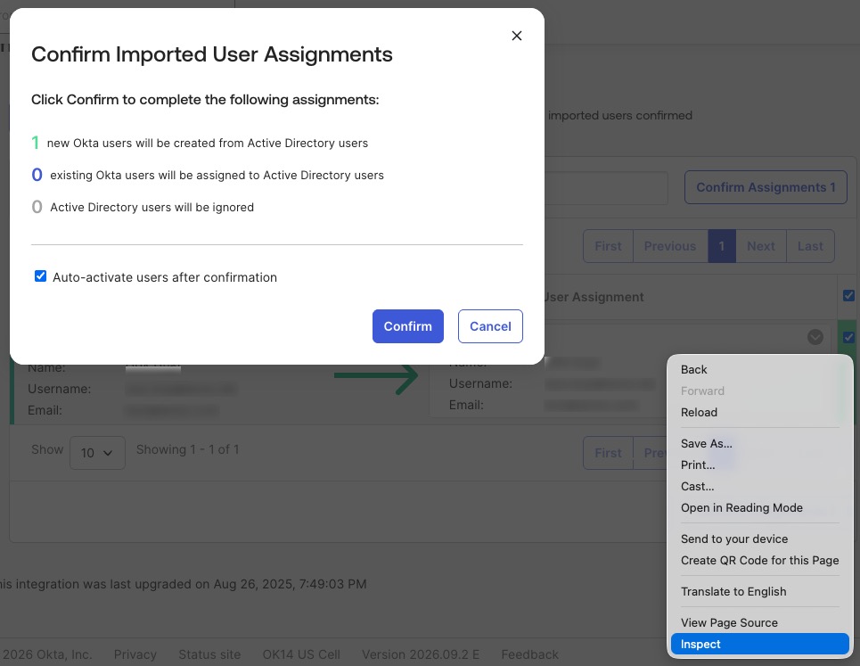Choose Send to your device menu item
860x666 pixels.
coord(759,539)
